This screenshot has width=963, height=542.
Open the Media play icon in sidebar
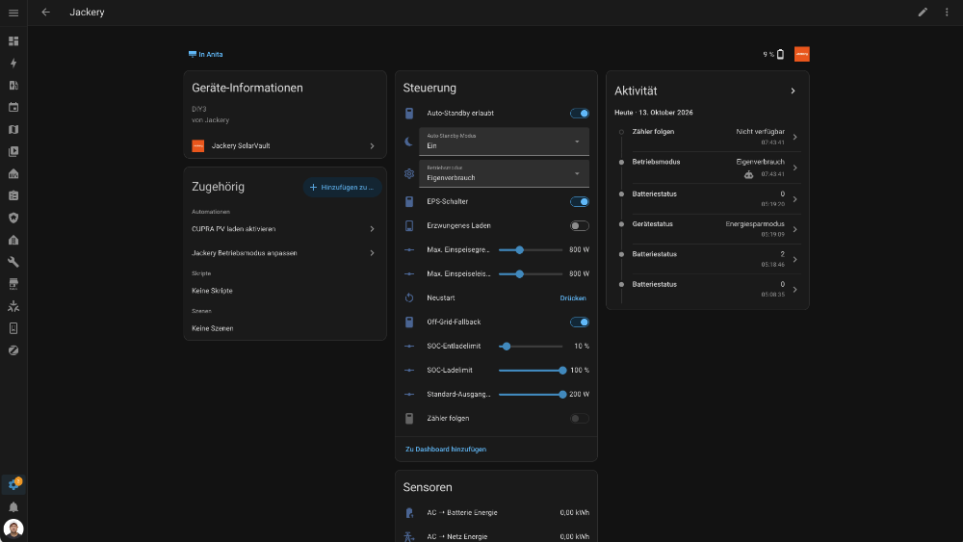pyautogui.click(x=13, y=151)
